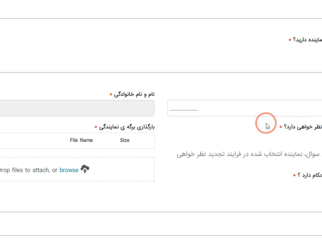Viewport: 322px width, 242px height.
Task: Click the red asterisk beside "نام و نام خانوادگی"
Action: 111,95
